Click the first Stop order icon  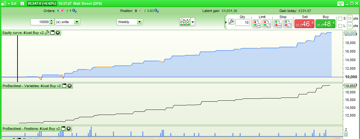[x=278, y=24]
